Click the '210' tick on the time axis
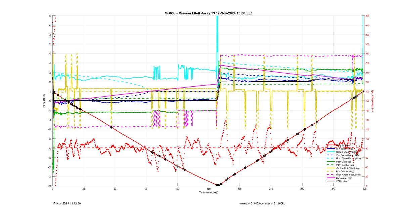 click(271, 189)
